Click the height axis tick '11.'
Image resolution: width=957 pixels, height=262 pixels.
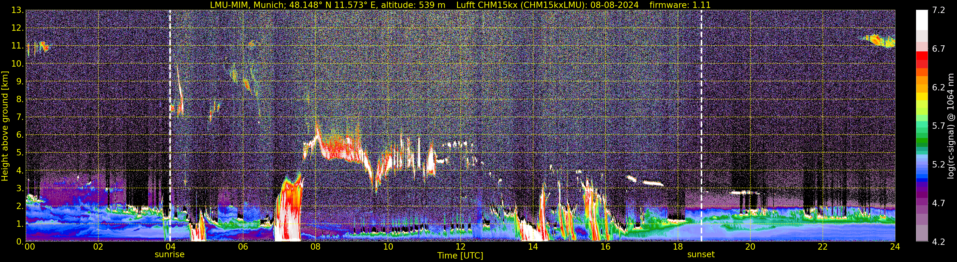pyautogui.click(x=17, y=46)
